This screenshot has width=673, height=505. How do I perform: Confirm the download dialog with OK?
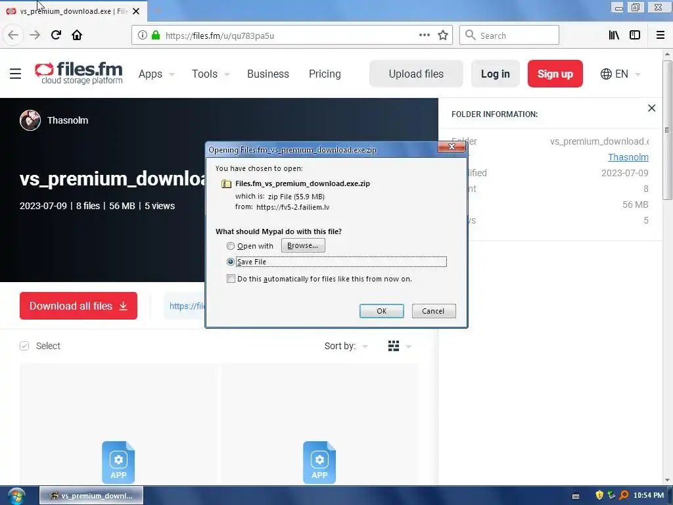(x=382, y=311)
